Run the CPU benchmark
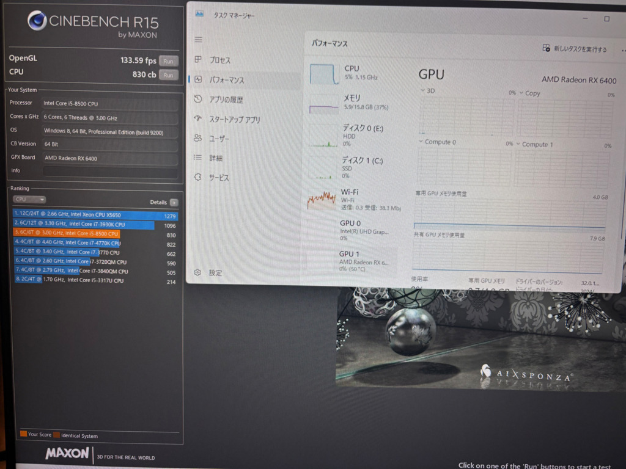 coord(169,75)
